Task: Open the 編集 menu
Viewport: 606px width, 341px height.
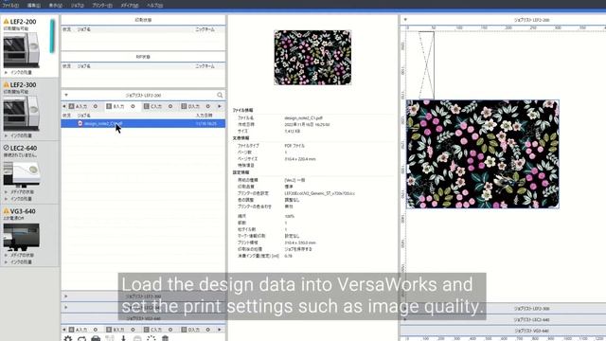Action: 34,6
